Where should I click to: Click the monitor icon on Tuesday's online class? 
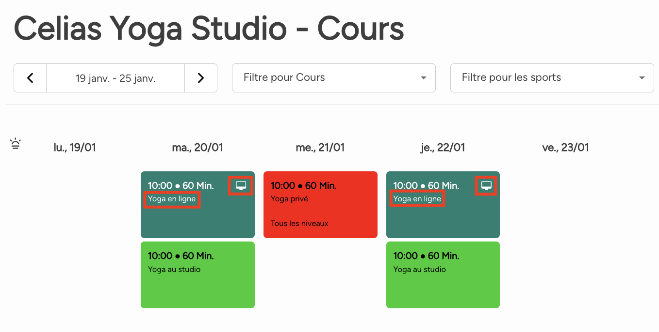(x=241, y=185)
